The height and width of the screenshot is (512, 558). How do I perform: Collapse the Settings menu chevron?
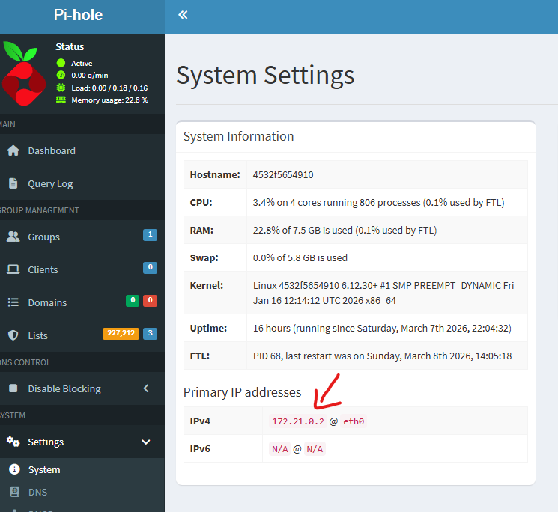click(146, 442)
